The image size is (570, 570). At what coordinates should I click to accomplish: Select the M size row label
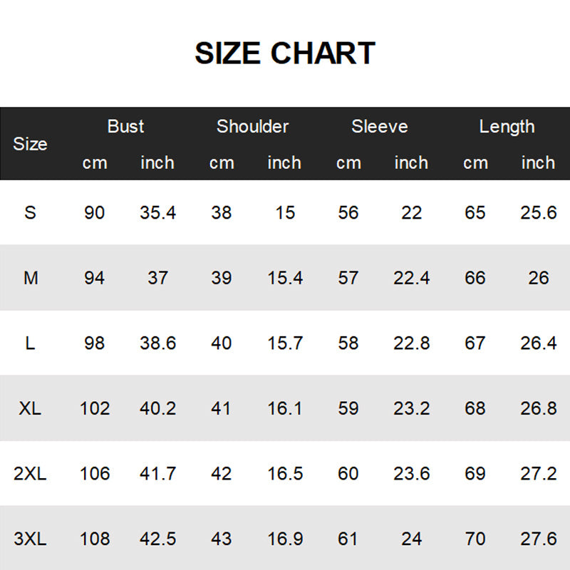[x=30, y=278]
